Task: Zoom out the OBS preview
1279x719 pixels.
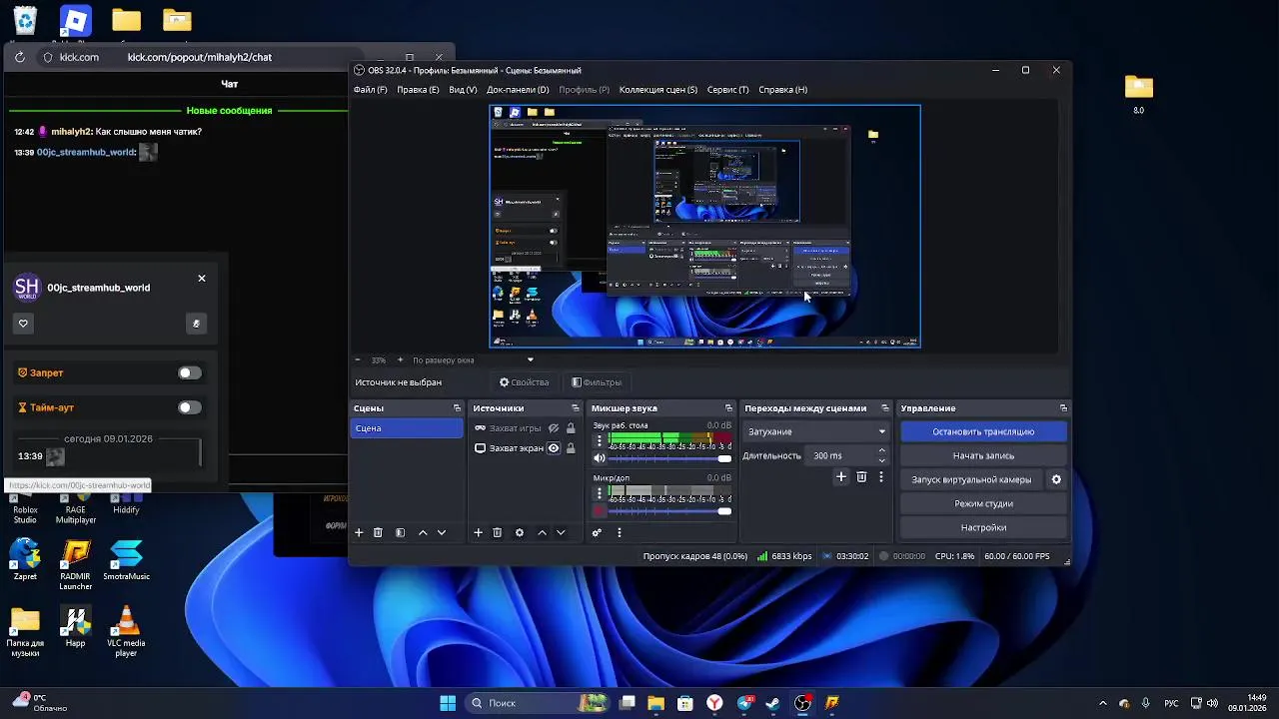Action: (x=358, y=359)
